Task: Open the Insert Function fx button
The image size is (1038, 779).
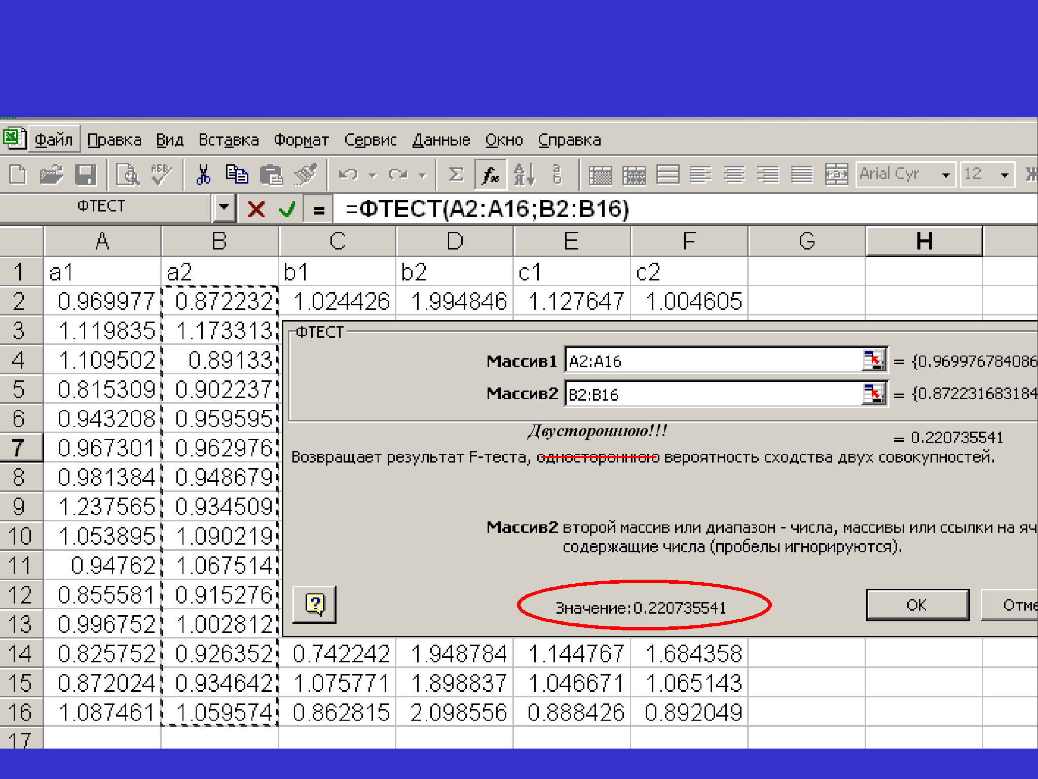Action: pyautogui.click(x=490, y=175)
